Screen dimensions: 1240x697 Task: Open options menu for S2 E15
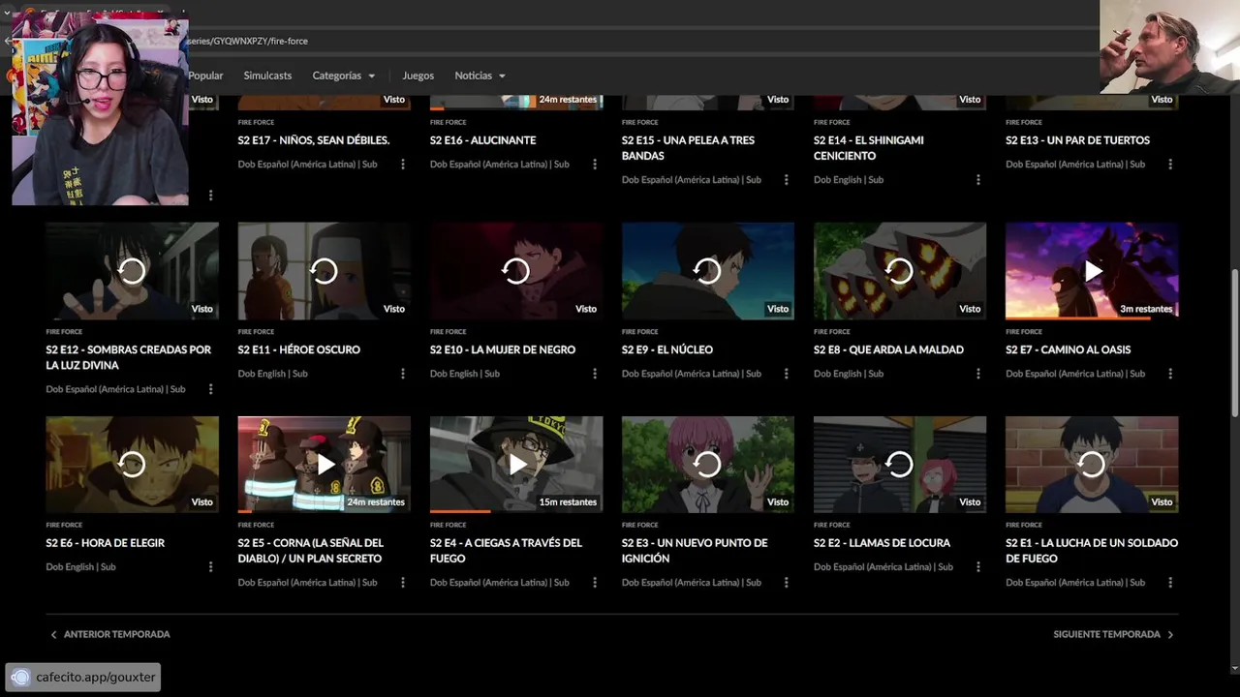tap(787, 180)
